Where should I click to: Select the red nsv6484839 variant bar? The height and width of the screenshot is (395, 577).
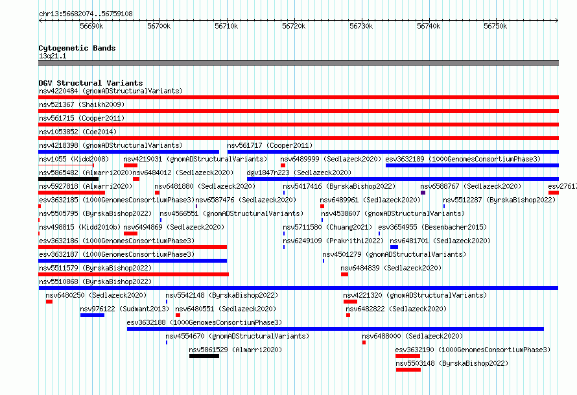344,274
